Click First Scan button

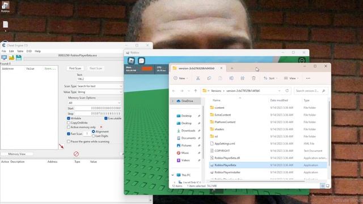75,68
